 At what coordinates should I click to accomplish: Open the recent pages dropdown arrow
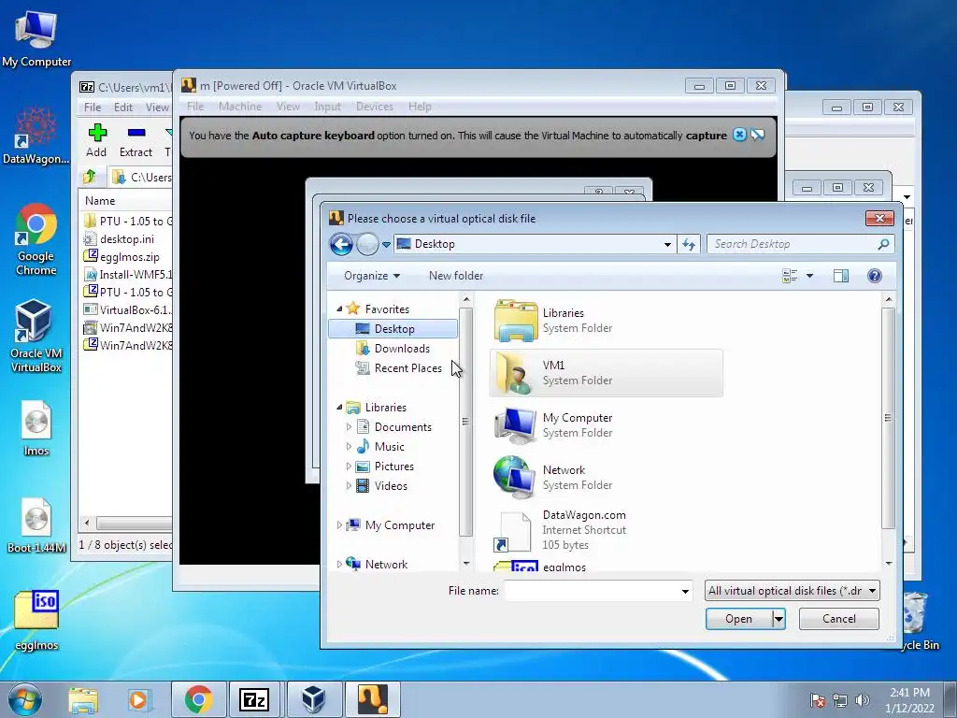386,245
